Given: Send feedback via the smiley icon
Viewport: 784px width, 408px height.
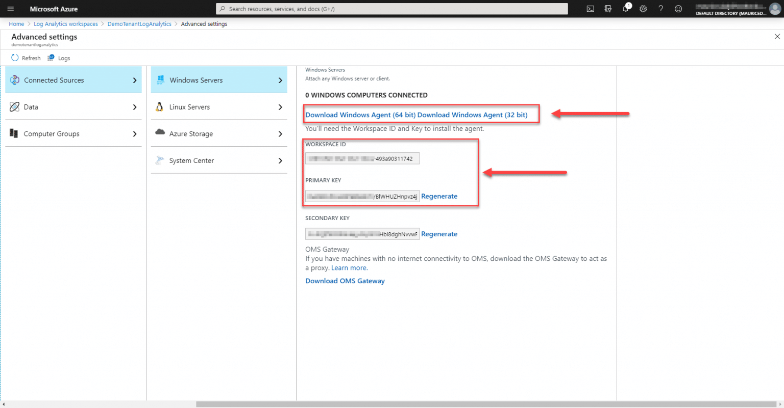Looking at the screenshot, I should 678,9.
